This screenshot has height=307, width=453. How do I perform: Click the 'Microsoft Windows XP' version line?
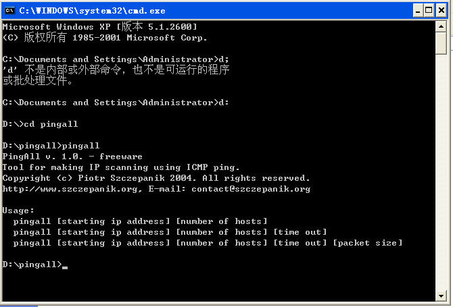100,27
